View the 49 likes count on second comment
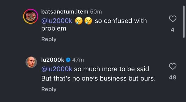 click(173, 77)
